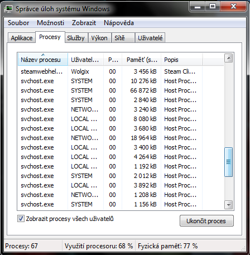Open the Zobrazit menu

pyautogui.click(x=84, y=23)
